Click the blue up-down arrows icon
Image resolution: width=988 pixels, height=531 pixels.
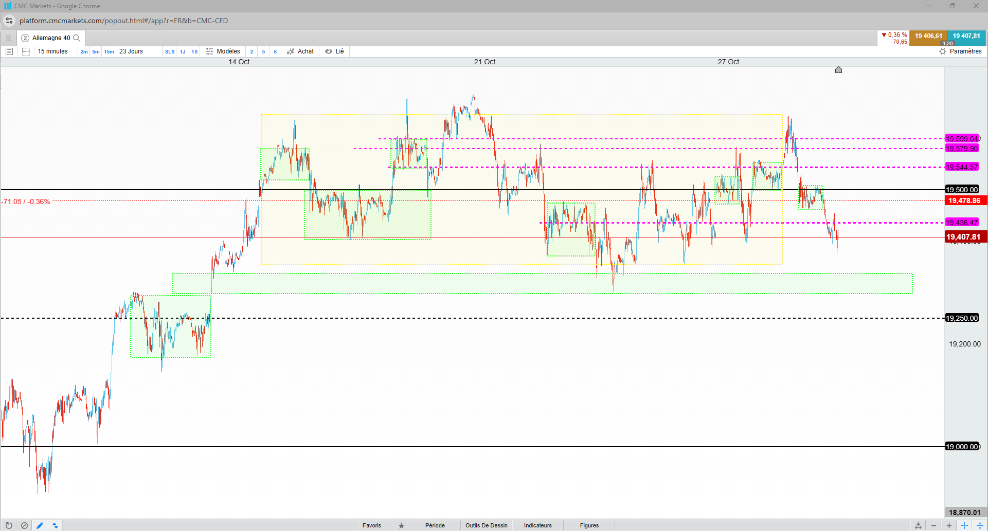[55, 525]
